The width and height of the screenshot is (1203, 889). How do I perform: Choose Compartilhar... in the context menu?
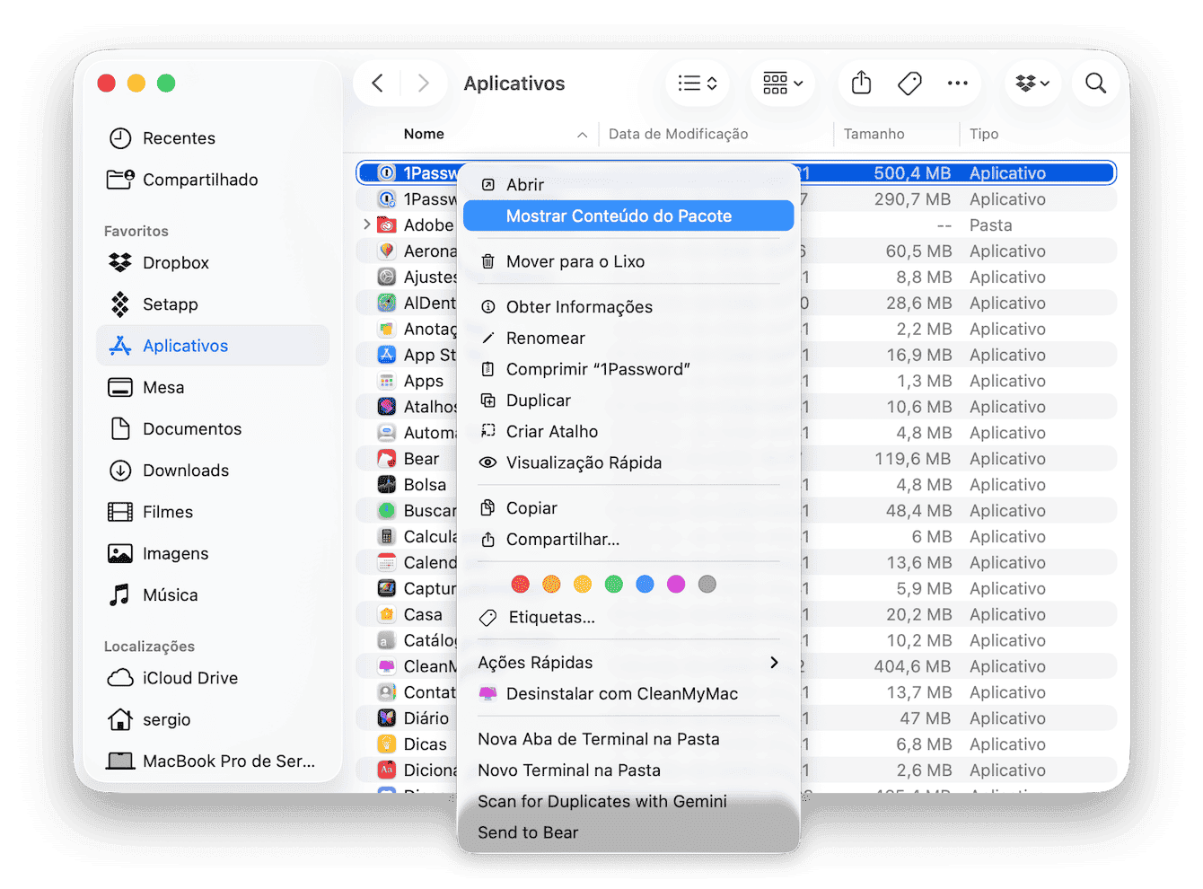(628, 540)
